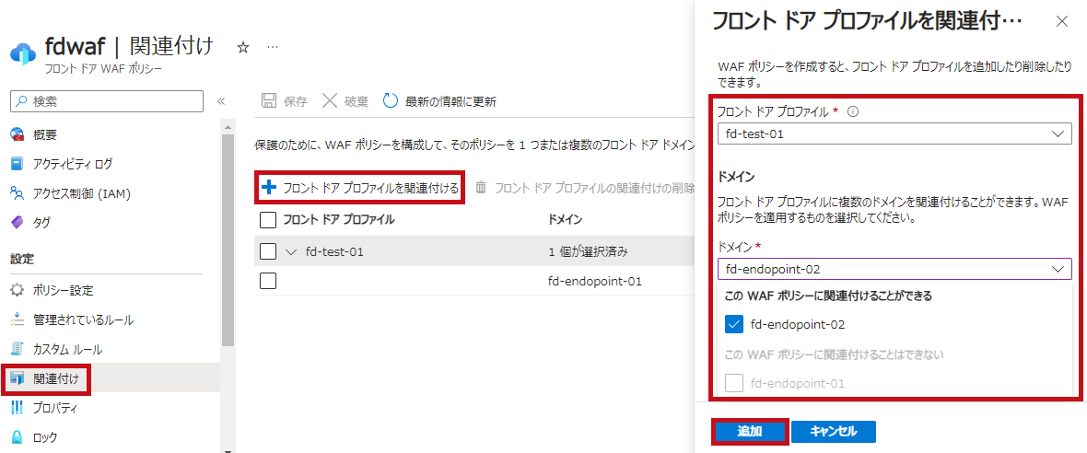Screen dimensions: 1087x453
Task: Focus the 検索 search input field
Action: (107, 101)
